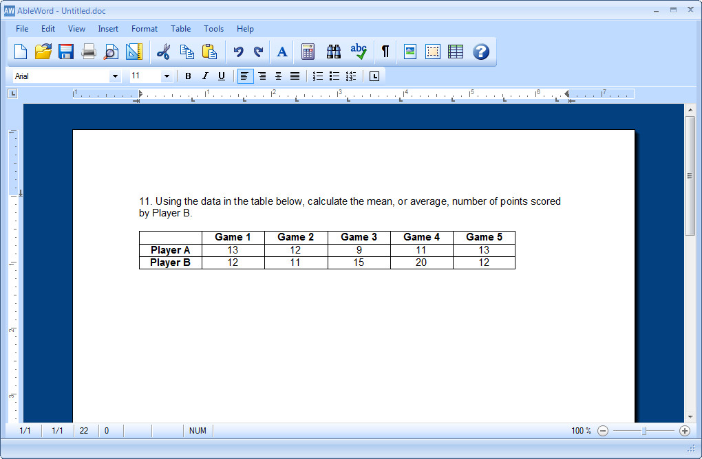This screenshot has height=459, width=702.
Task: Apply bulleted list formatting
Action: (x=334, y=76)
